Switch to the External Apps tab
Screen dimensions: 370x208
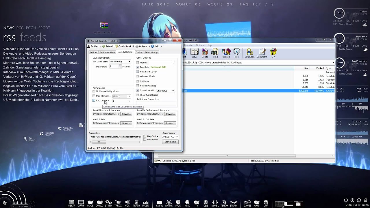151,52
